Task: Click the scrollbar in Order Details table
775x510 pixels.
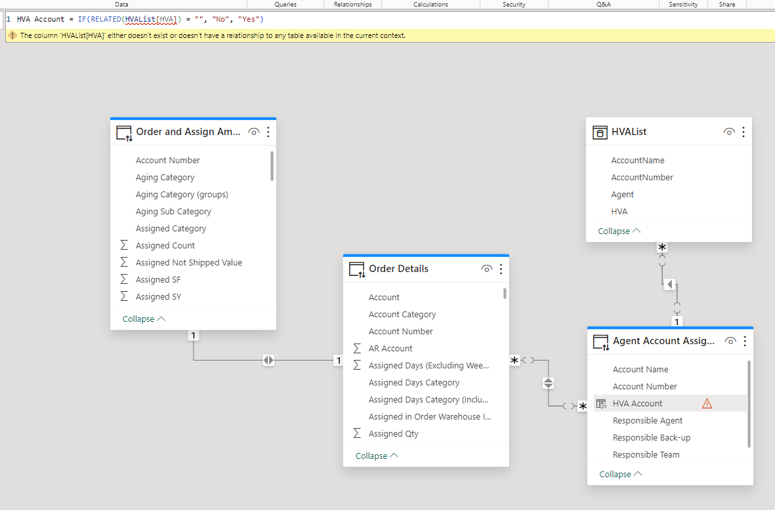Action: (505, 293)
